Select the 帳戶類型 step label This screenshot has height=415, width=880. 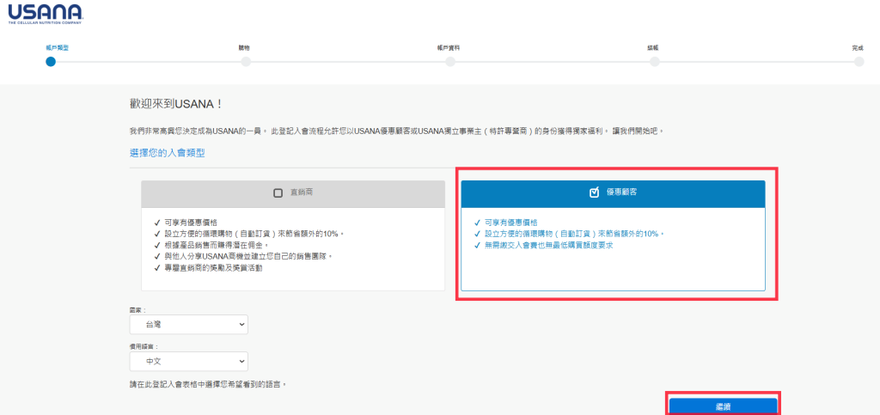pyautogui.click(x=57, y=47)
